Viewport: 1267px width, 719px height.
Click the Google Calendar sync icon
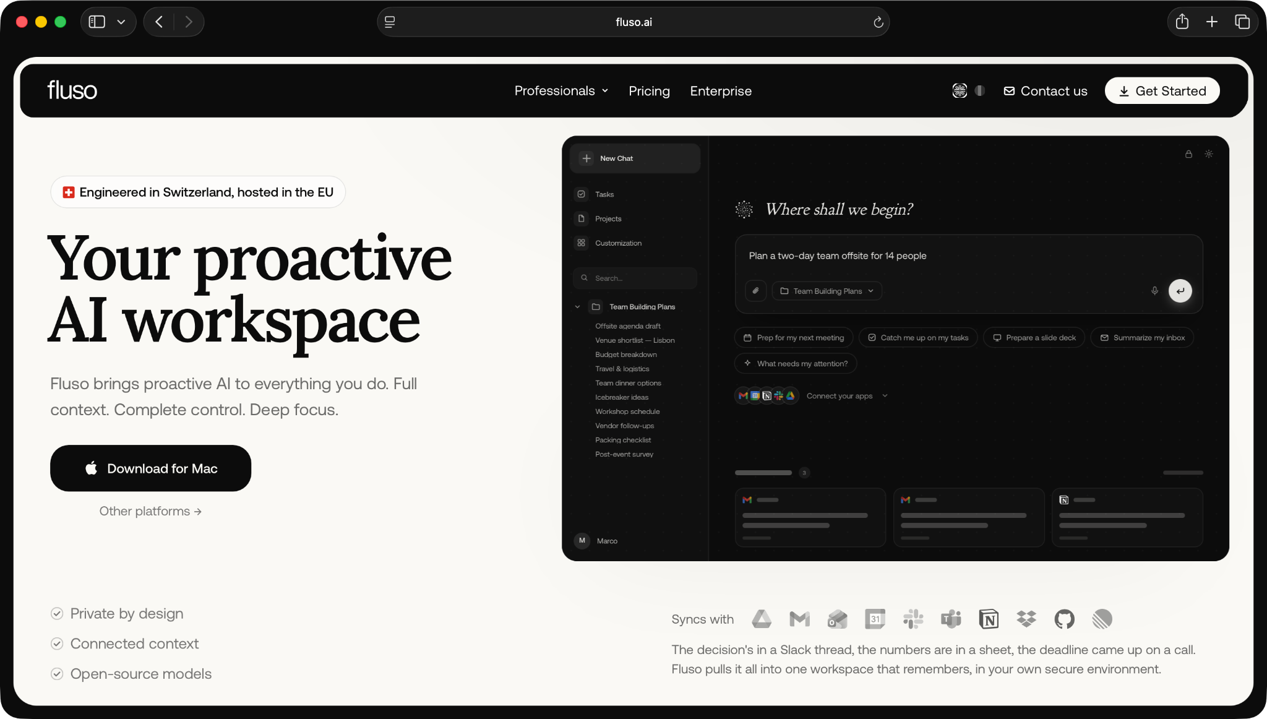pos(875,619)
